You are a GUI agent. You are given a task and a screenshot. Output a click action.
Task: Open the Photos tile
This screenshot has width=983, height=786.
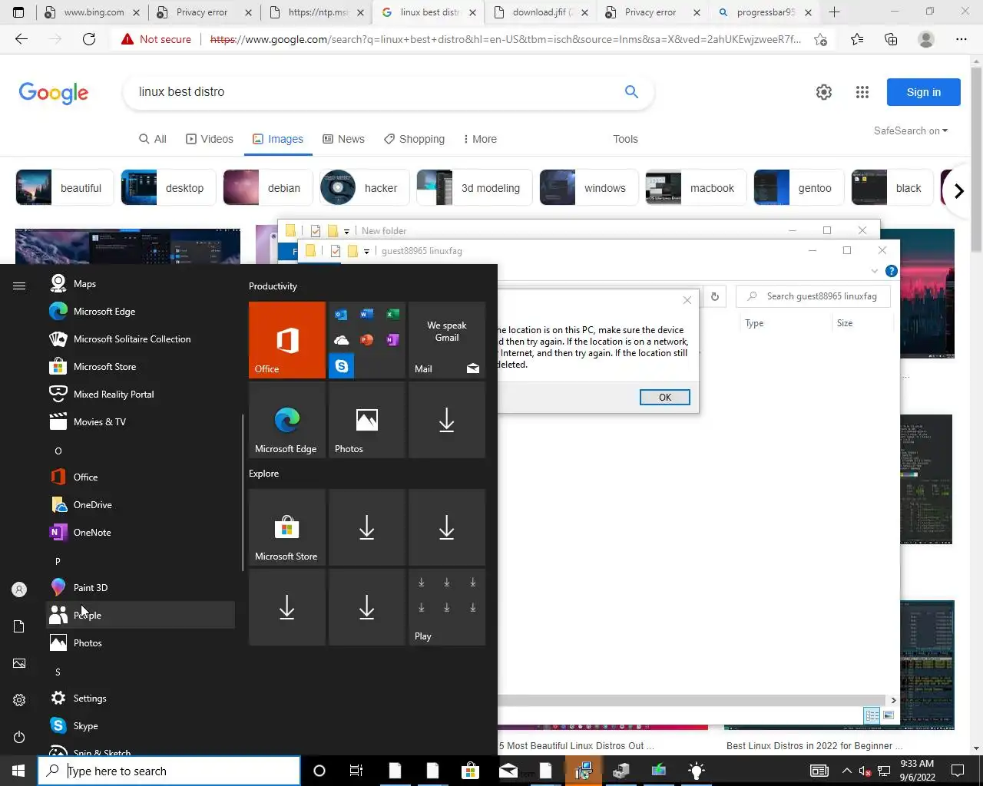[x=367, y=420]
